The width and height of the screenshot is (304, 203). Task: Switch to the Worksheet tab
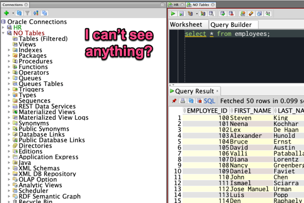tap(186, 24)
